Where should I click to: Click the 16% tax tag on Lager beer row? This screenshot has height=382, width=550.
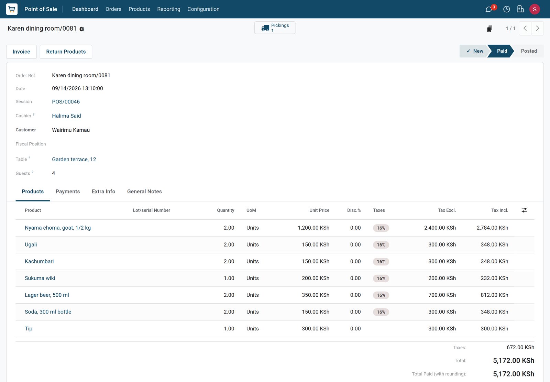(381, 295)
